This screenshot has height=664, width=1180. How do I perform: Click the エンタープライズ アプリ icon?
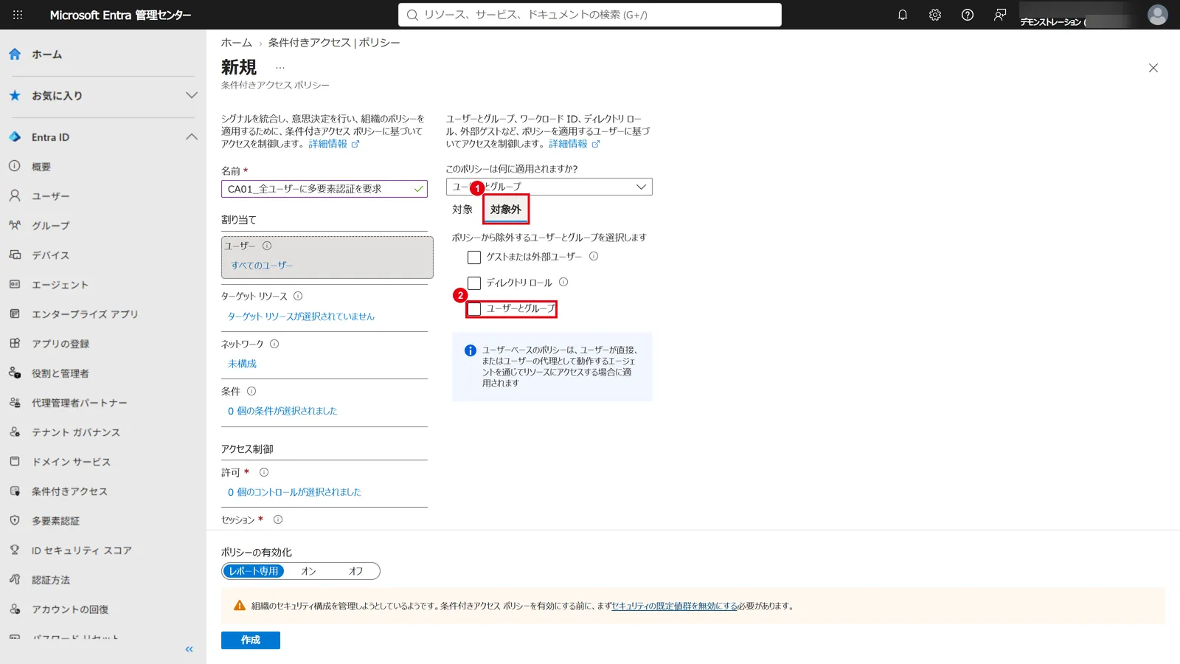15,314
